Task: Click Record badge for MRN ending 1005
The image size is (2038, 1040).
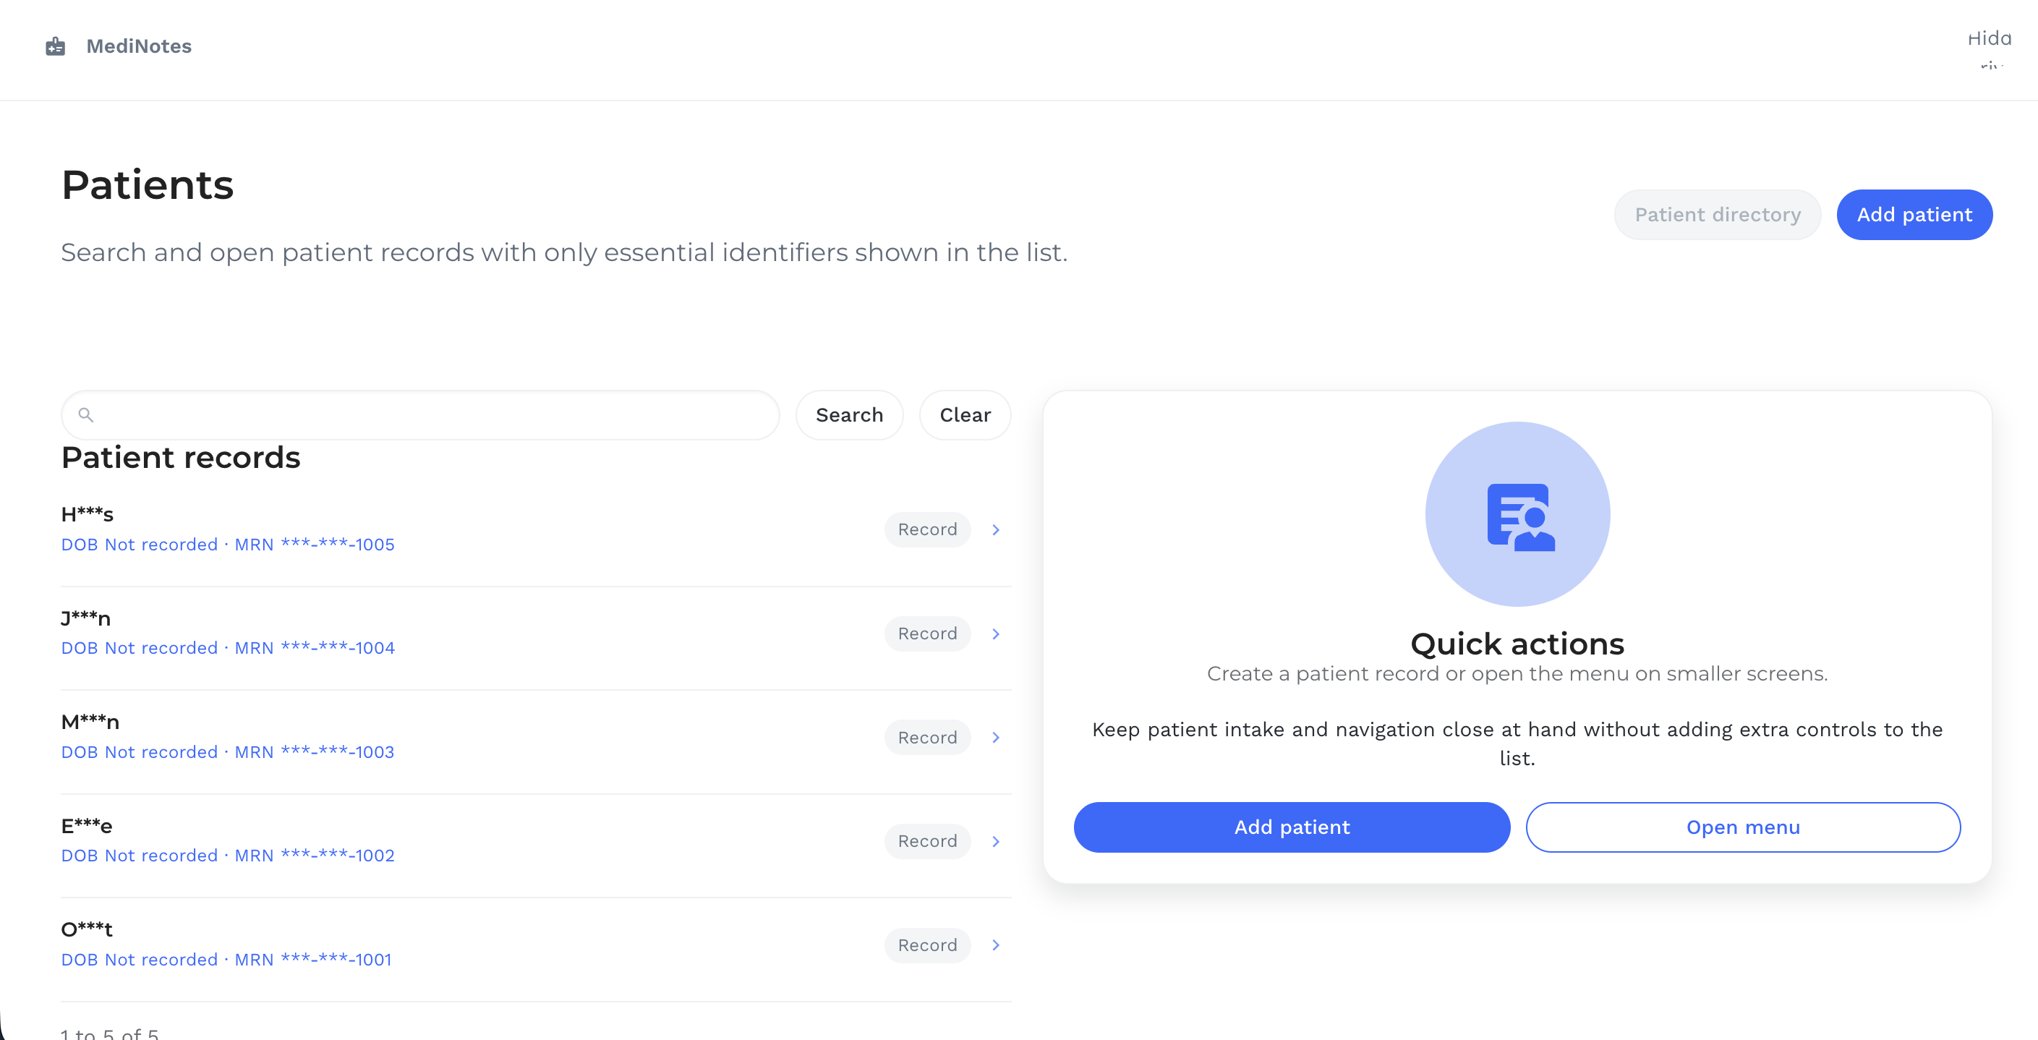Action: (927, 530)
